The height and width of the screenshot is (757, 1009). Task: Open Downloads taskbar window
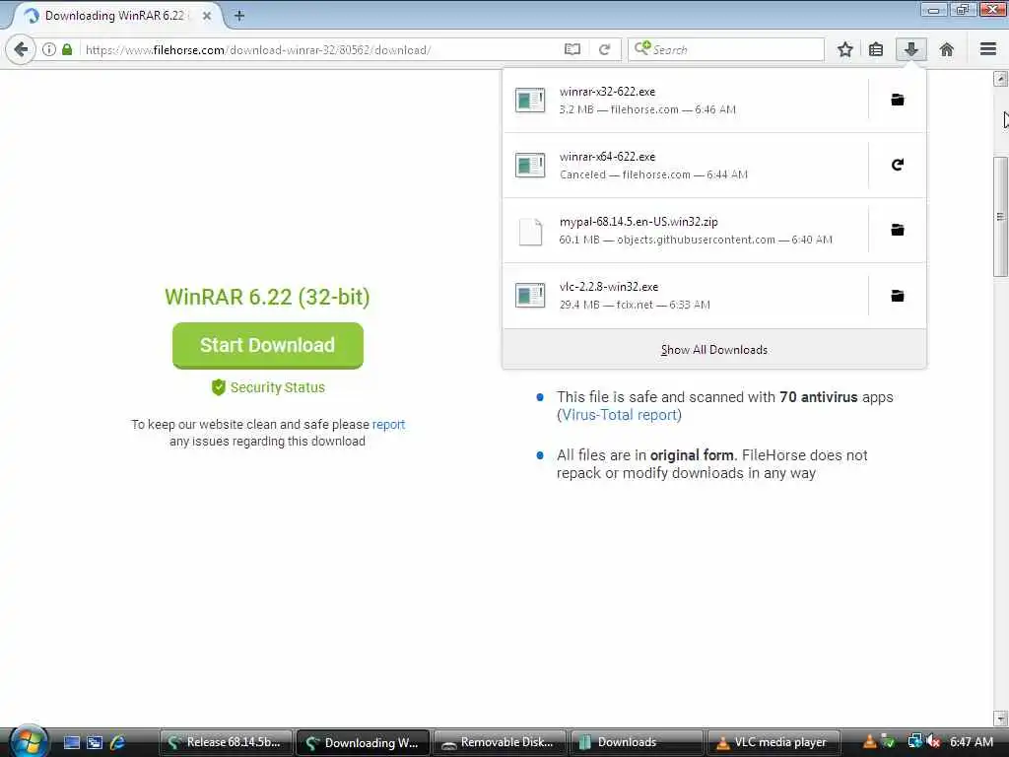tap(638, 742)
